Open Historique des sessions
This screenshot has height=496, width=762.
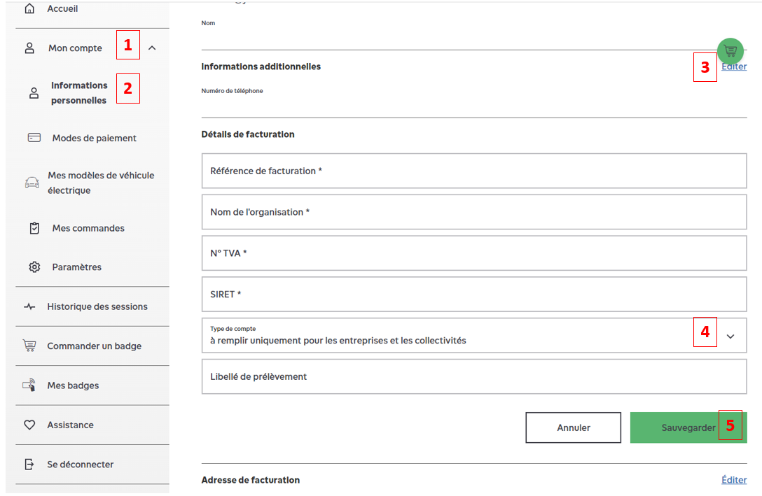pyautogui.click(x=97, y=306)
